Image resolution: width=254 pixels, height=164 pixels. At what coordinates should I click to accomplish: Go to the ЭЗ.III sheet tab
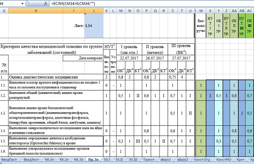click(x=133, y=160)
